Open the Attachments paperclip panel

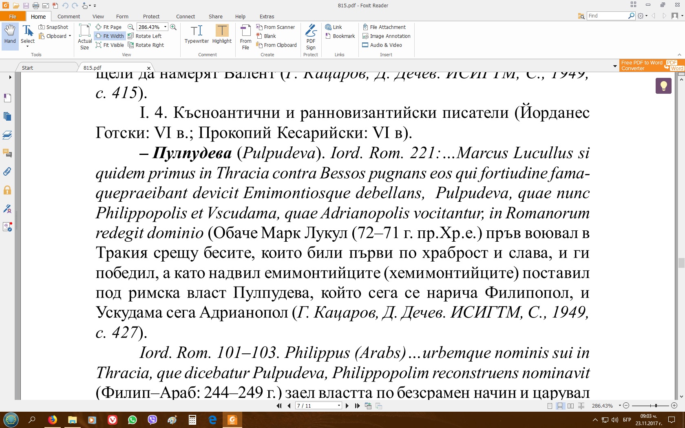pos(7,172)
